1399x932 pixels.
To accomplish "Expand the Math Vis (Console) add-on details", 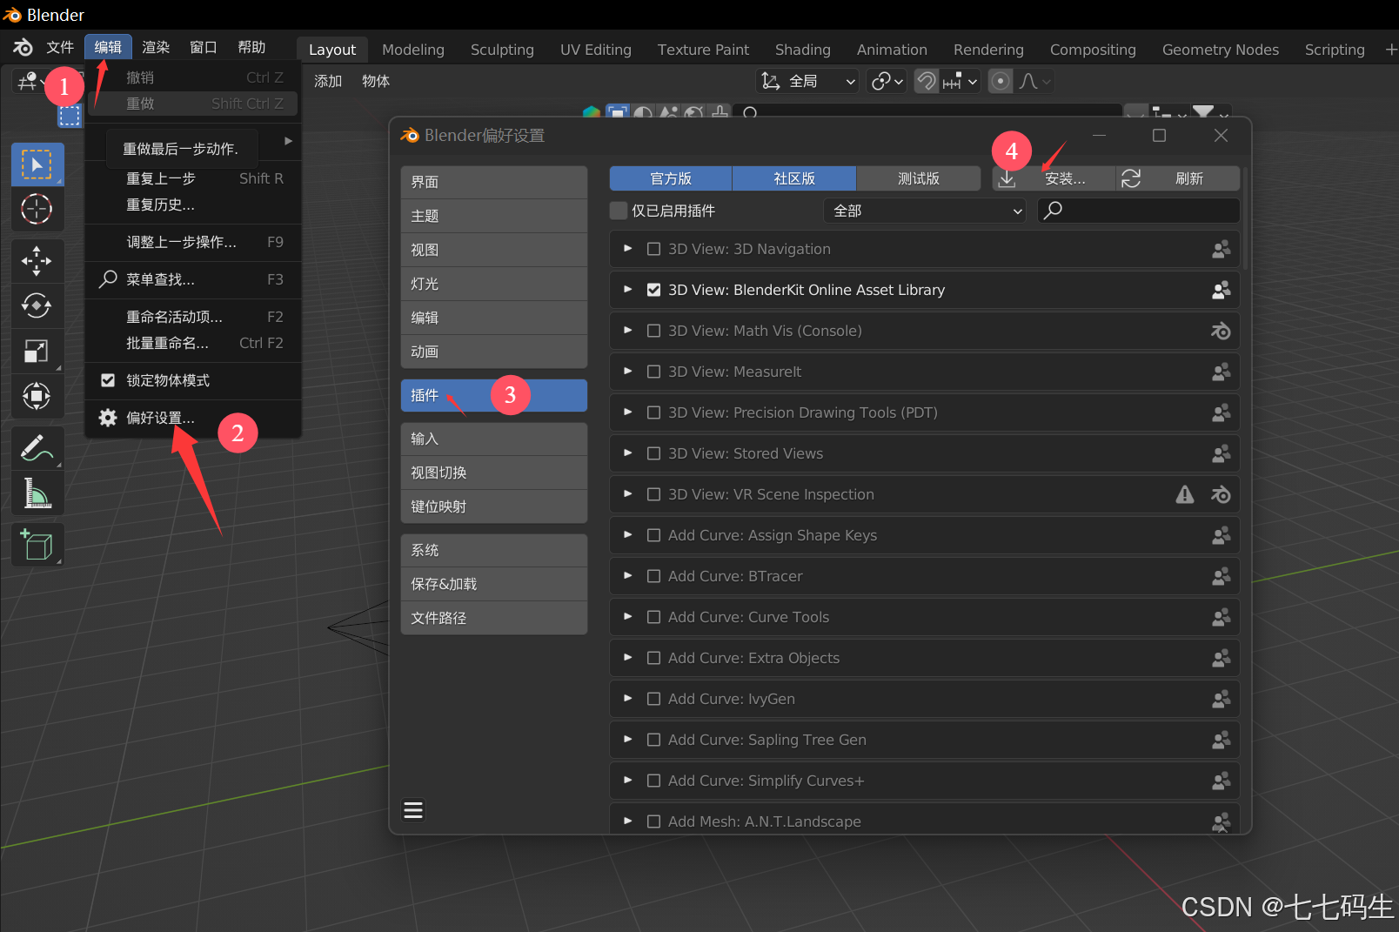I will point(627,331).
